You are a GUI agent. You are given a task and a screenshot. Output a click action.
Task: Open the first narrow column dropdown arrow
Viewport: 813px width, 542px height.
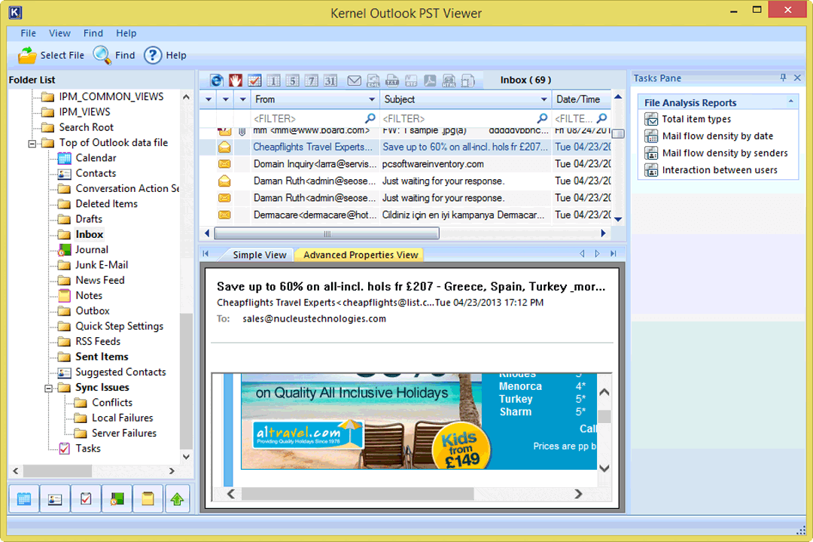209,99
